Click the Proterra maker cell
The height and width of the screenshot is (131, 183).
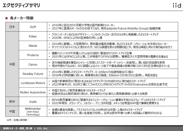tap(33, 55)
